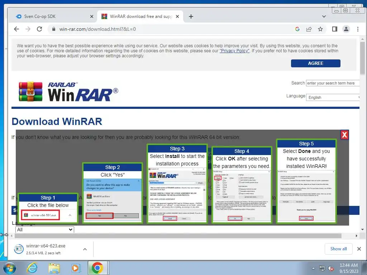The image size is (367, 275).
Task: Show all downloads
Action: (338, 249)
